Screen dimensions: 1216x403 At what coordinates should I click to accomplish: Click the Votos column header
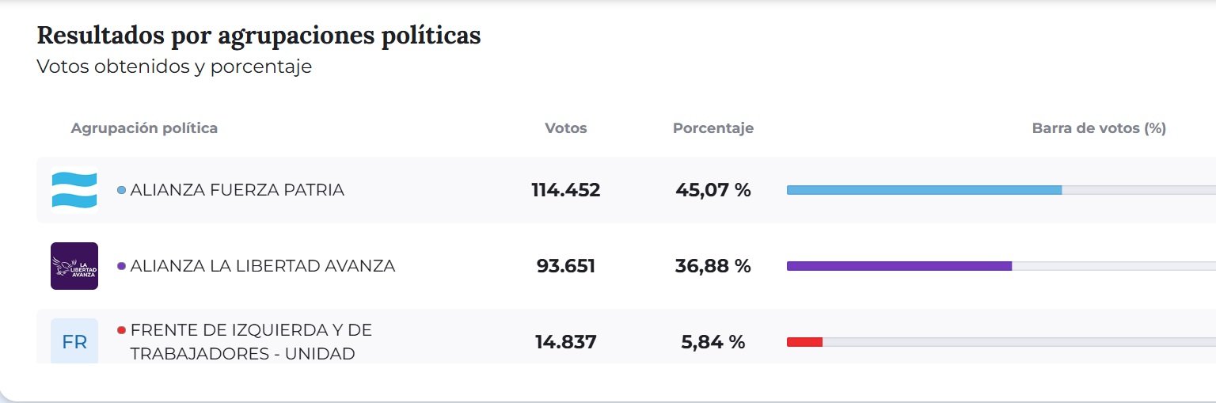pyautogui.click(x=566, y=128)
